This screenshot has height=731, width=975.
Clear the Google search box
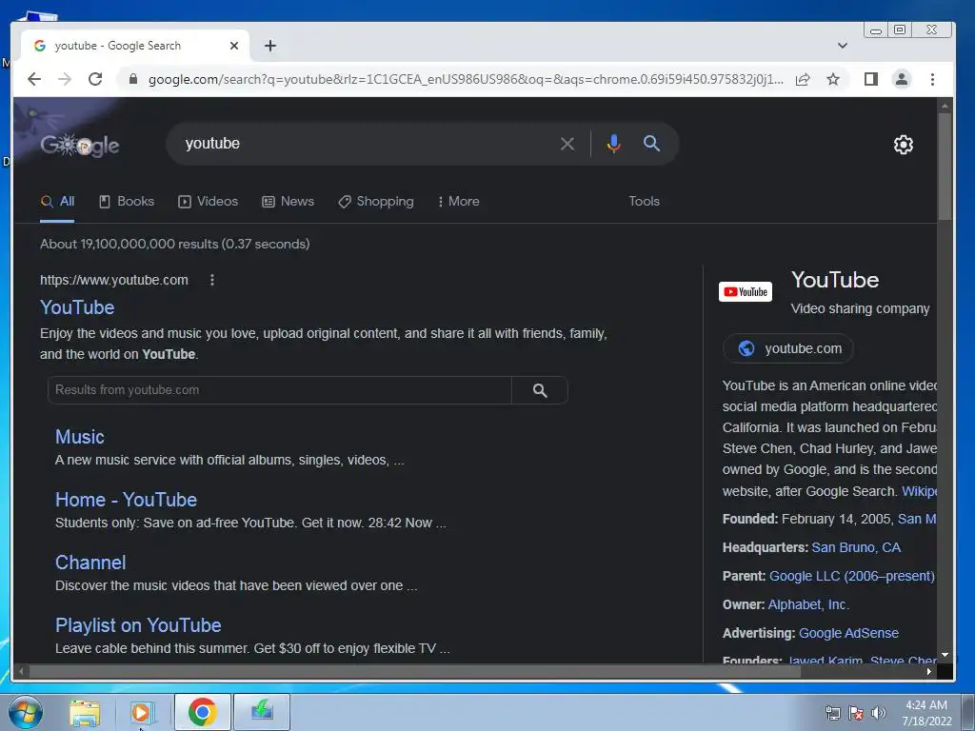click(567, 144)
